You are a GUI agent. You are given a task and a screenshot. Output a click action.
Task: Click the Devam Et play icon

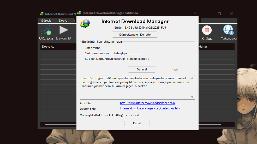64,30
